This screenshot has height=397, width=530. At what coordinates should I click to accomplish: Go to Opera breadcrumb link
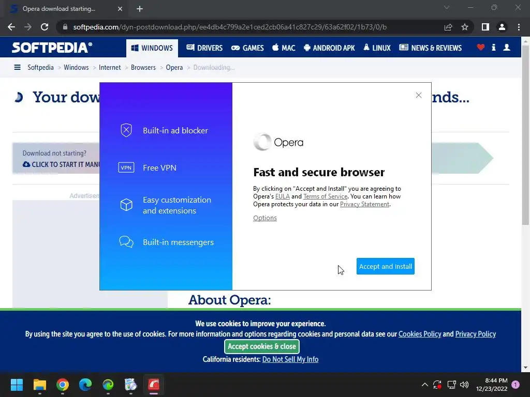click(174, 68)
